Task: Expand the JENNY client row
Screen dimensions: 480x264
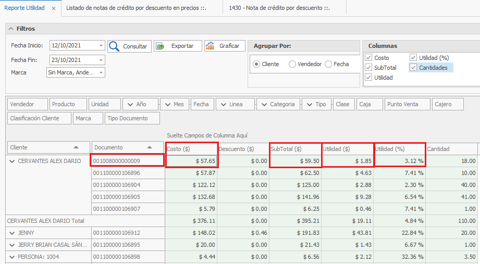Action: click(x=11, y=233)
